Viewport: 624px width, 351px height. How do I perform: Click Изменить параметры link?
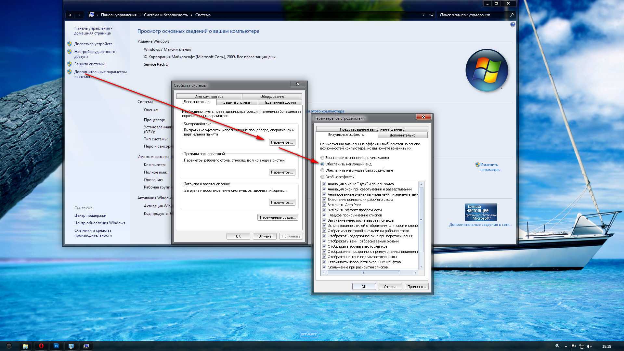(490, 167)
